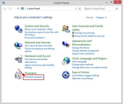Image resolution: width=123 pixels, height=104 pixels.
Task: Click the Add a language link
Action: click(79, 62)
